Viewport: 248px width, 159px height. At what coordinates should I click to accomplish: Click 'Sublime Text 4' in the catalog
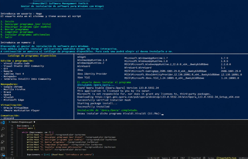pos(14,74)
